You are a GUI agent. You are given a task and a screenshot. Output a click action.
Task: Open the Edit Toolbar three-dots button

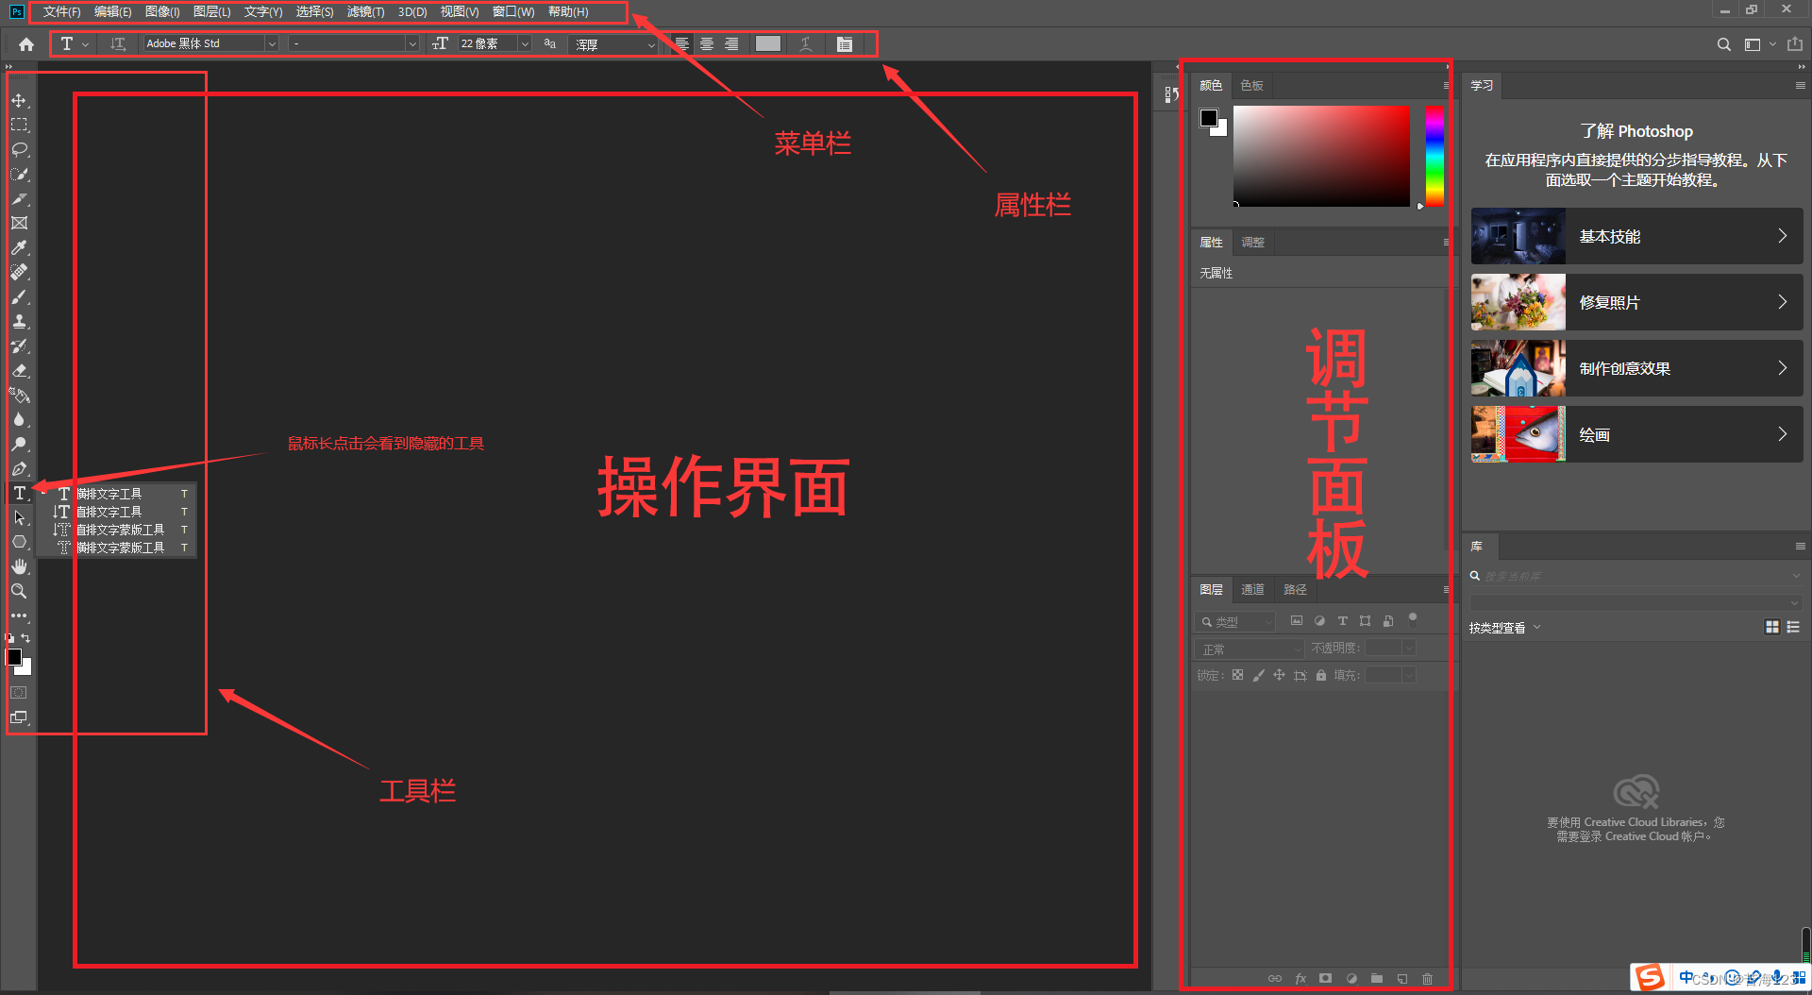[x=19, y=616]
